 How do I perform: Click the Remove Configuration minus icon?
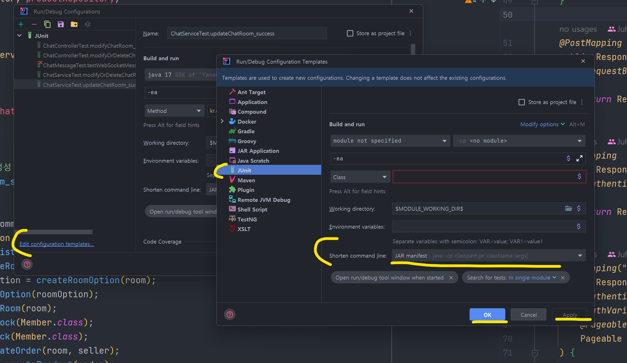pos(34,24)
